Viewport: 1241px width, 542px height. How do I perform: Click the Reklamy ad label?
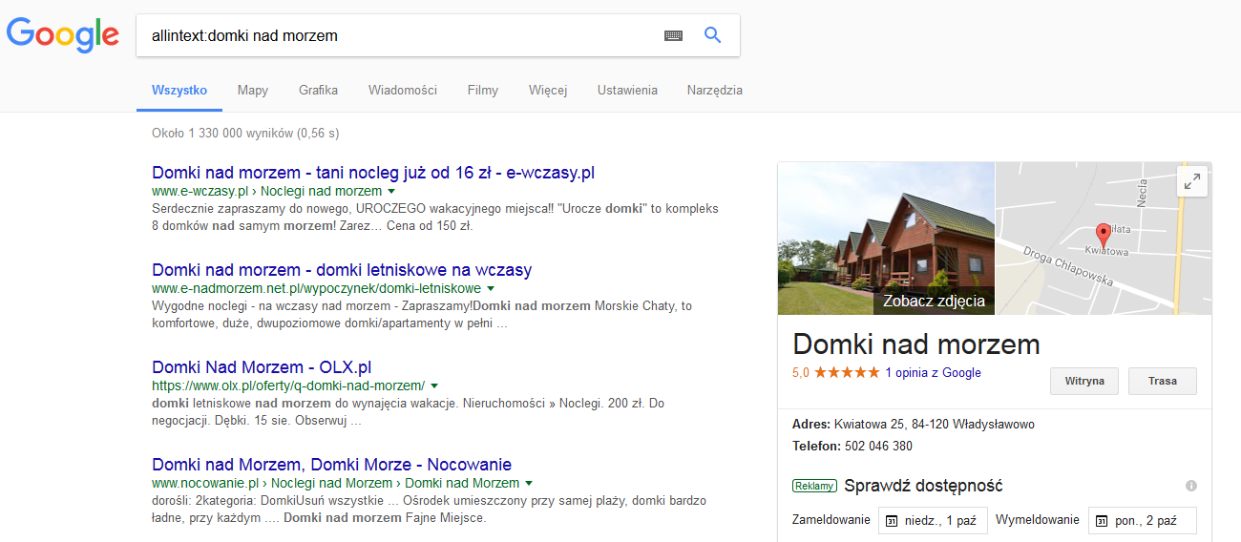click(814, 486)
